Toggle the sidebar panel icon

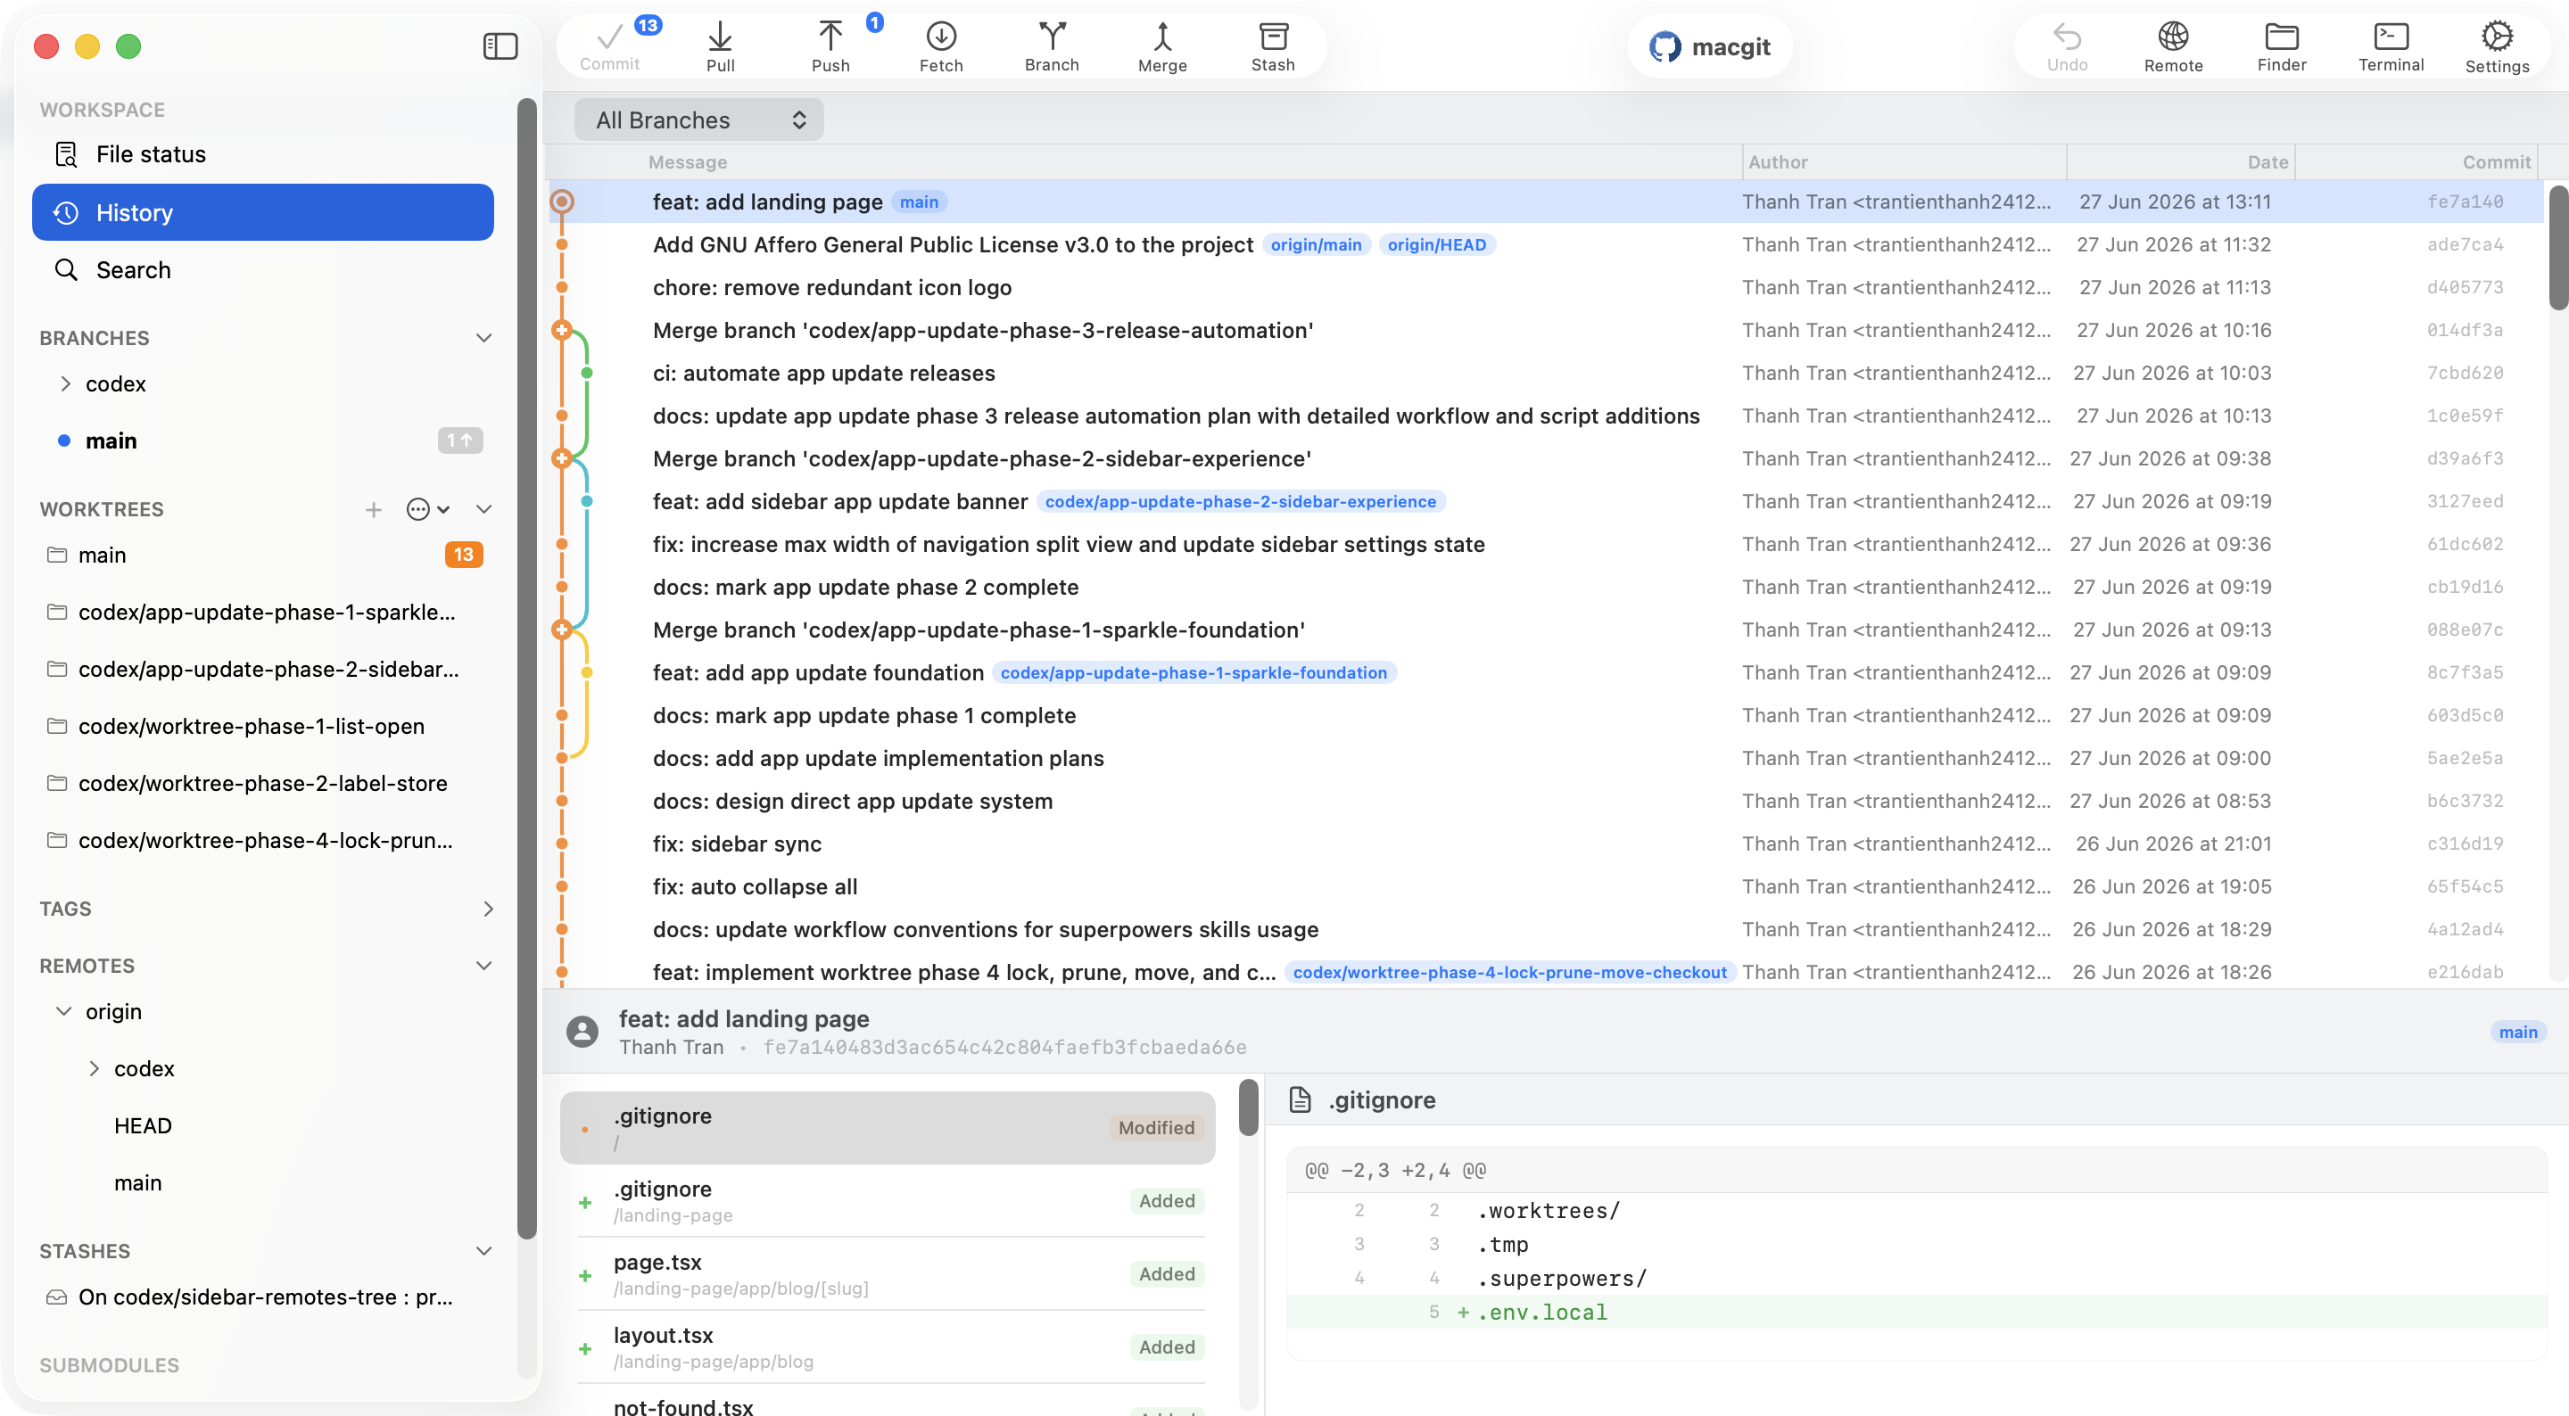[500, 45]
